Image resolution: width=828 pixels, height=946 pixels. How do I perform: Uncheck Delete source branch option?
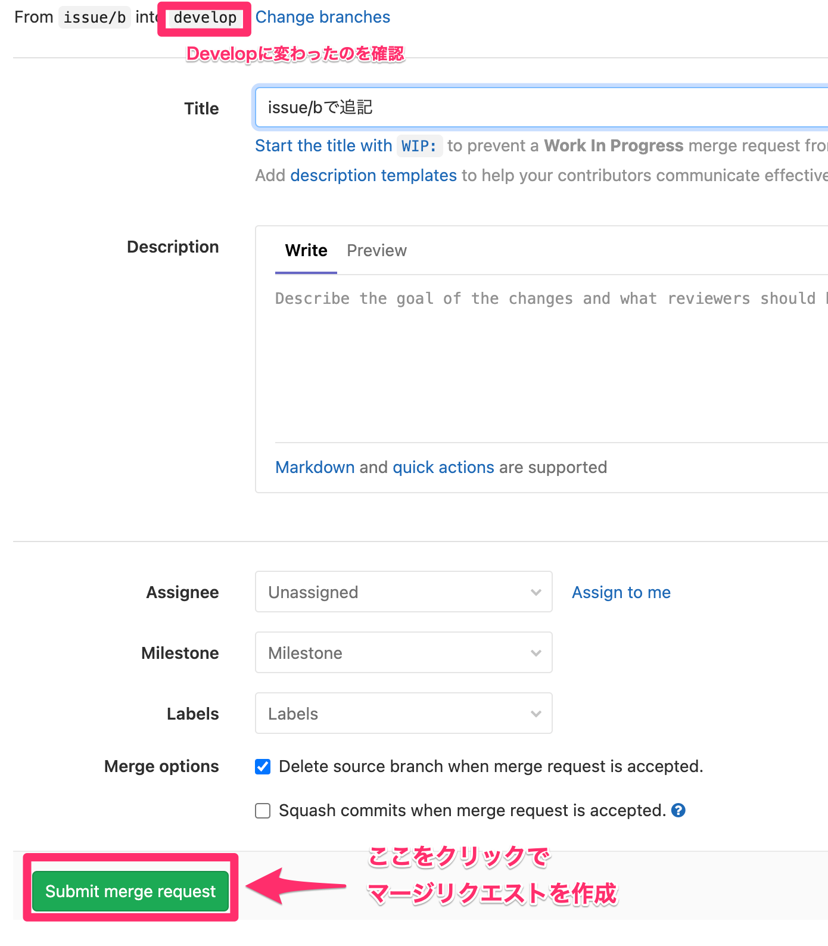click(x=263, y=767)
